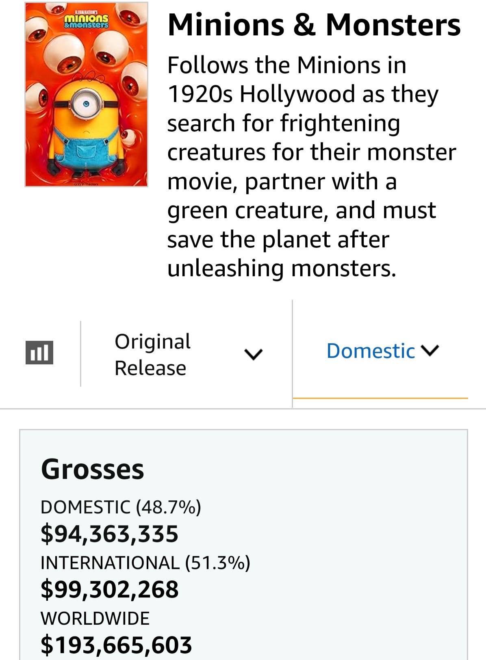Open the Minions & Monsters poster thumbnail
Screen dimensions: 486x660
(86, 94)
